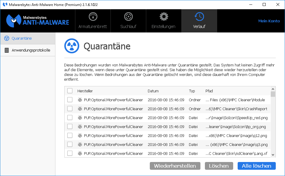Screen dimensions: 285x176
Task: Click the bug icon in the SpeedUp_red.png row
Action: click(80, 117)
